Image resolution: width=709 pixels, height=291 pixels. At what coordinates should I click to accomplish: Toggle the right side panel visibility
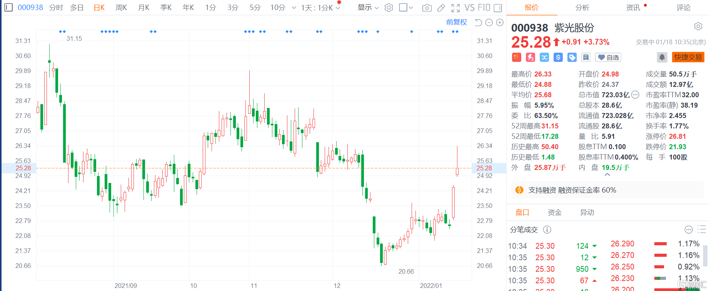coord(498,8)
